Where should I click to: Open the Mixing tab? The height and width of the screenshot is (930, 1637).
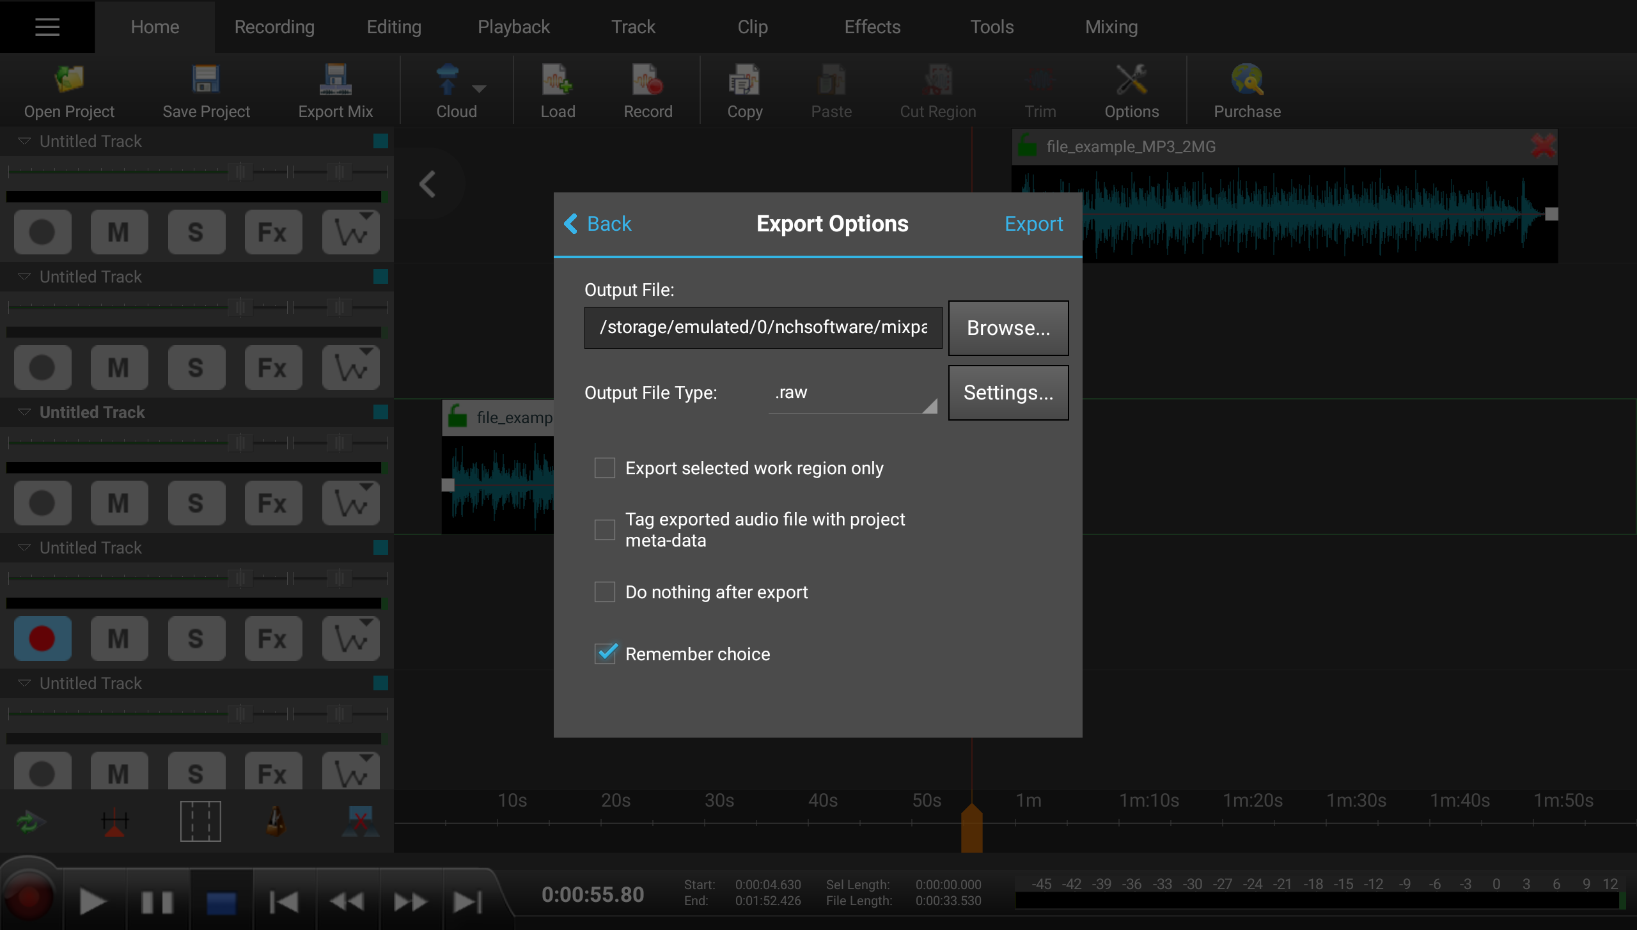[x=1111, y=27]
